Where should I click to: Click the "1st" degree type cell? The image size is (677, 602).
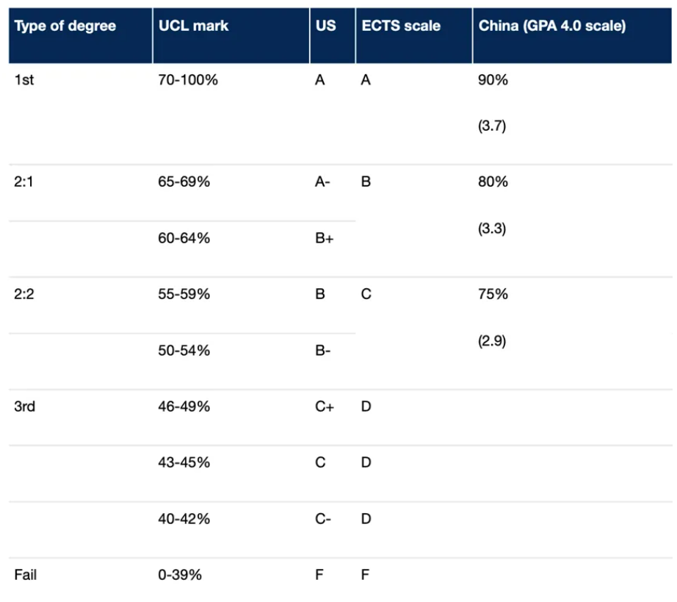click(x=24, y=80)
